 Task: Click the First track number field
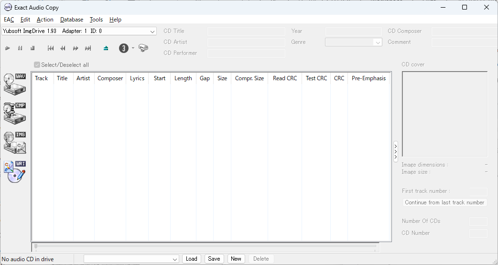[478, 191]
